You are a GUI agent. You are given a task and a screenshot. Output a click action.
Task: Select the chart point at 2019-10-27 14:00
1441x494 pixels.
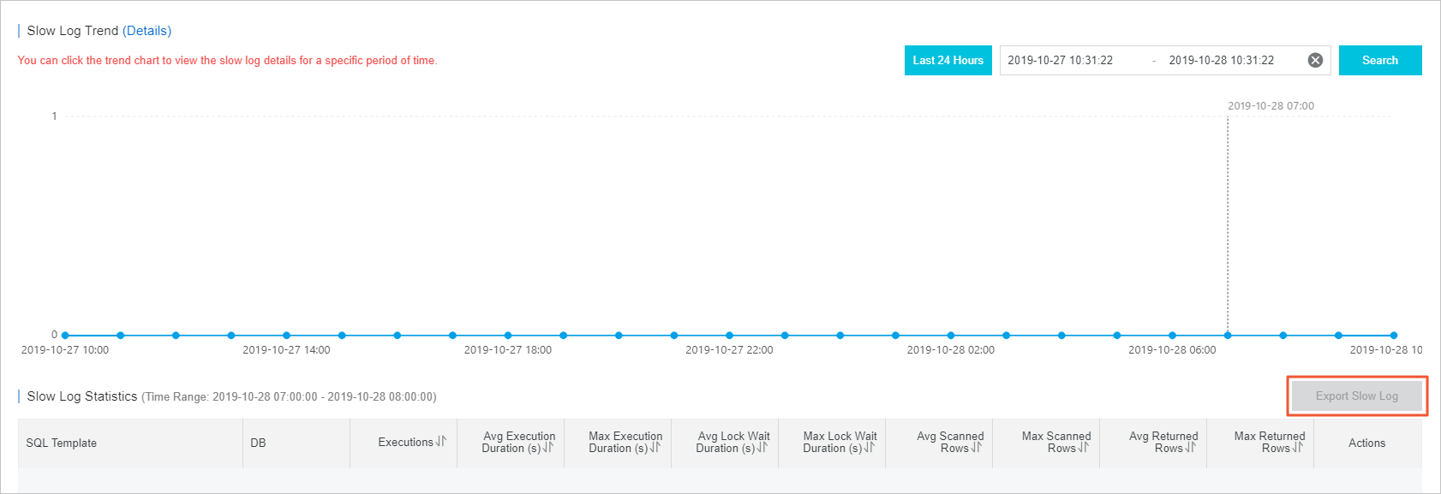pyautogui.click(x=286, y=336)
